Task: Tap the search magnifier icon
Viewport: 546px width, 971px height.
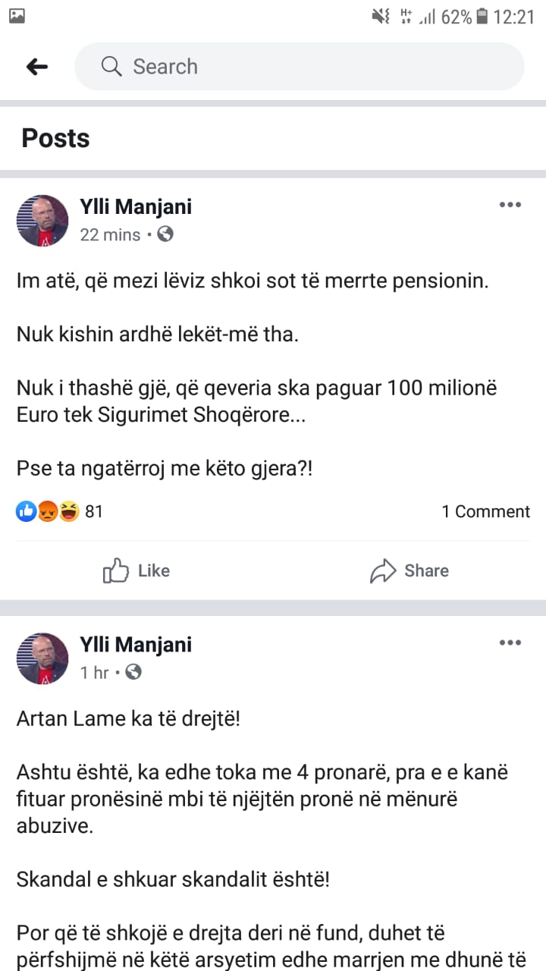Action: [x=111, y=67]
